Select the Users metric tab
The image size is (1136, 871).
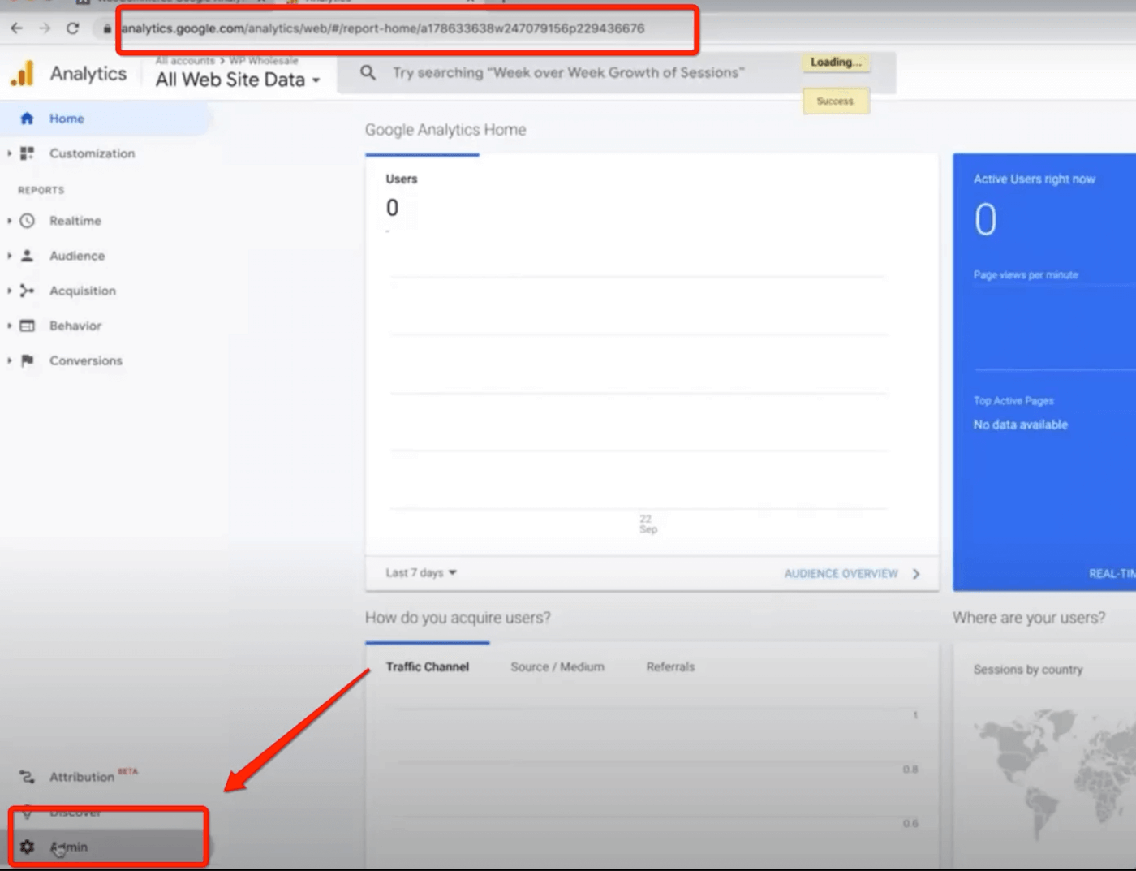[402, 179]
